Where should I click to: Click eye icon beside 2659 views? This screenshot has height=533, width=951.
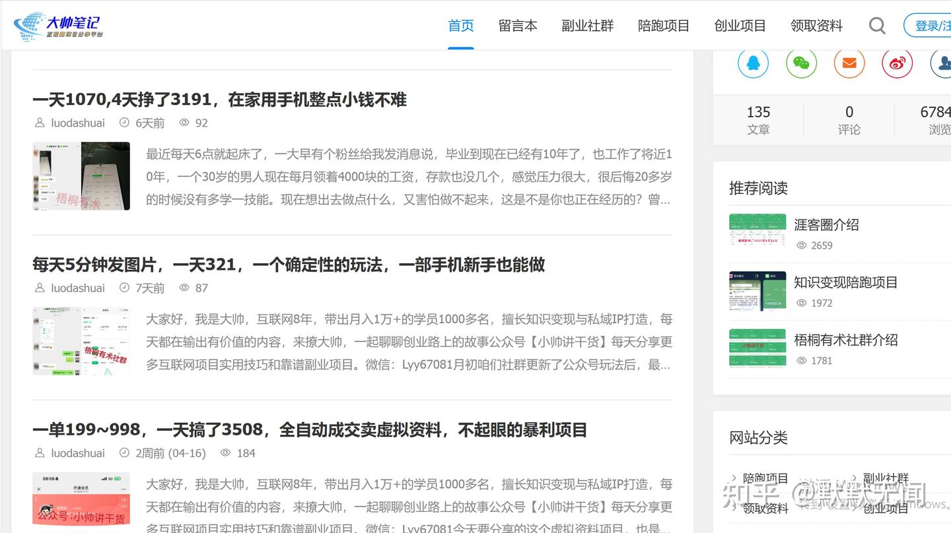pos(802,245)
